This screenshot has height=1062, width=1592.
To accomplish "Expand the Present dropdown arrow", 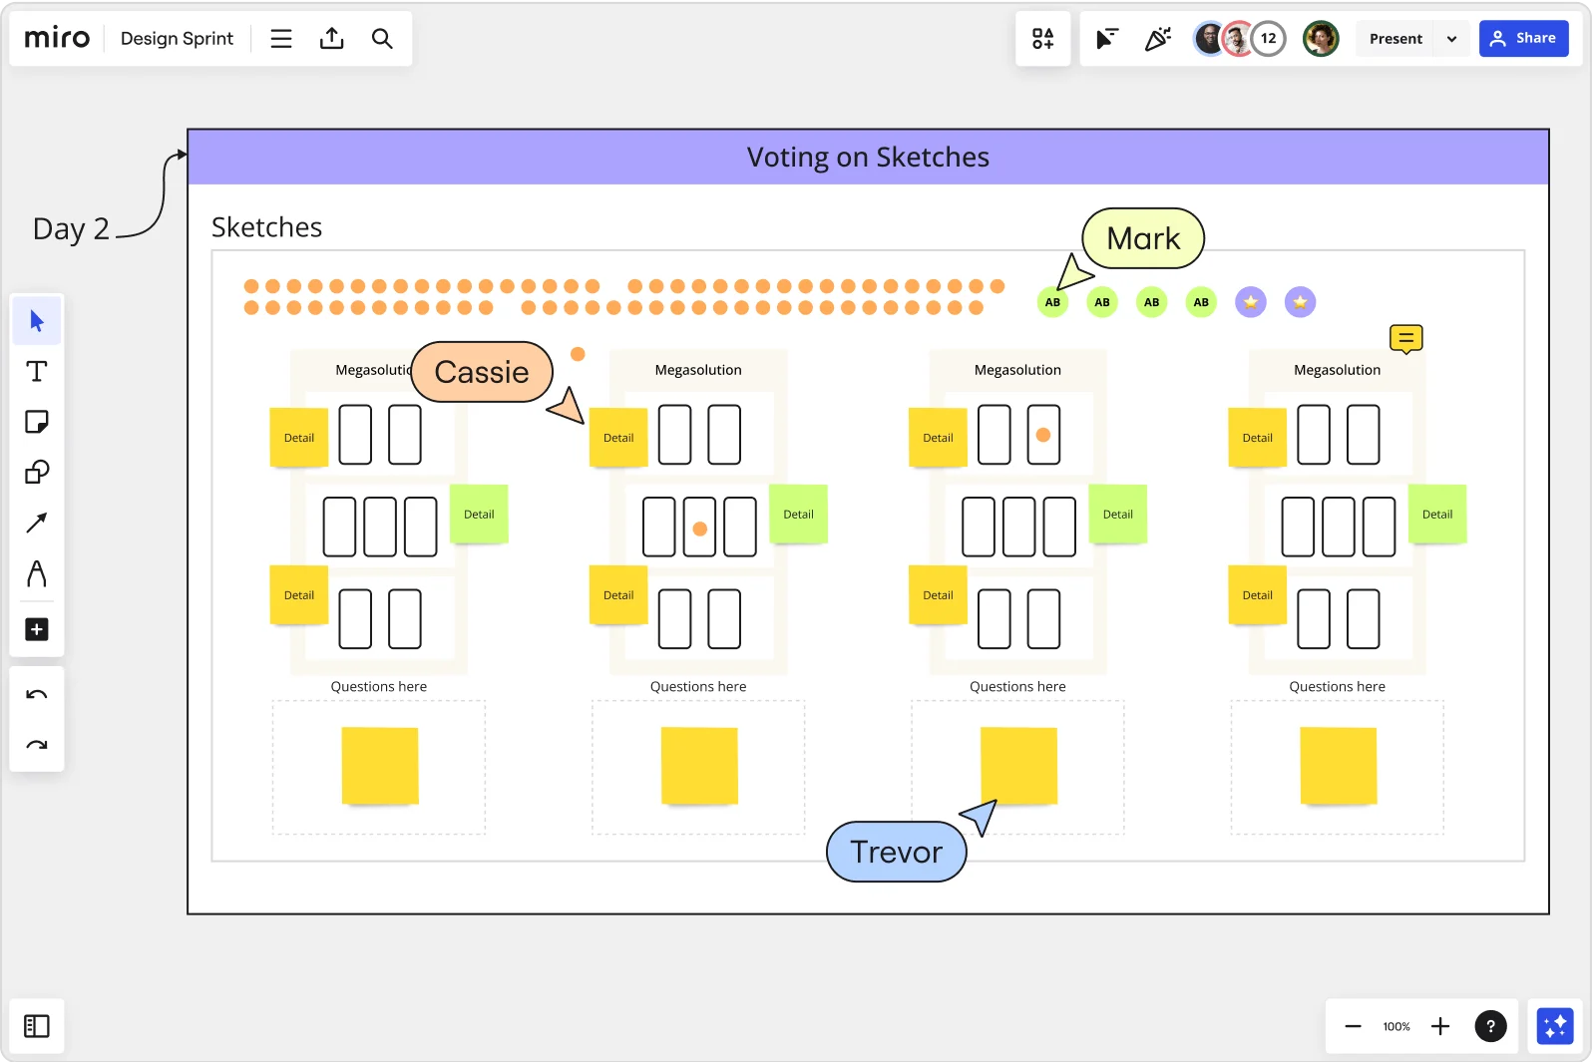I will click(x=1451, y=39).
